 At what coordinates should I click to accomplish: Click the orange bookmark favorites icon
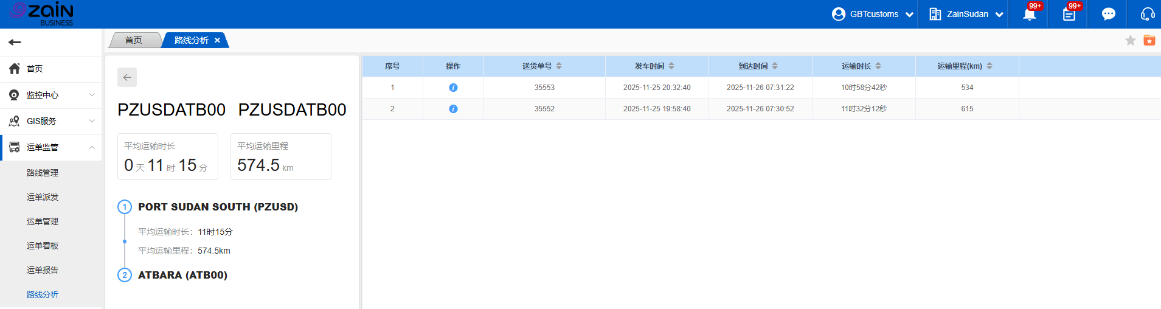[1149, 40]
